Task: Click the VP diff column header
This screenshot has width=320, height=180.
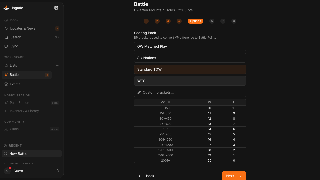Action: tap(165, 102)
